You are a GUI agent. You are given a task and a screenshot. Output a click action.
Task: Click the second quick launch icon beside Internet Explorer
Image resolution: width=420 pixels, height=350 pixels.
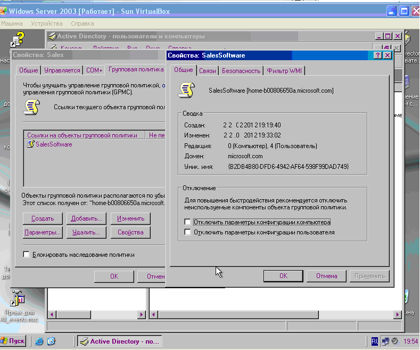coord(51,341)
